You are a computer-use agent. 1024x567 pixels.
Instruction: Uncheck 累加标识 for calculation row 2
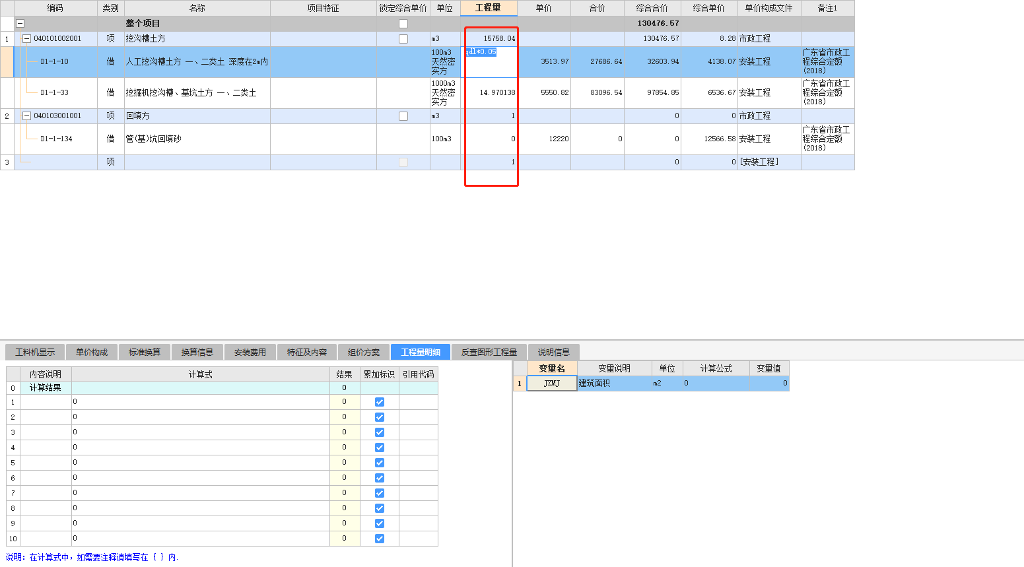click(x=380, y=417)
